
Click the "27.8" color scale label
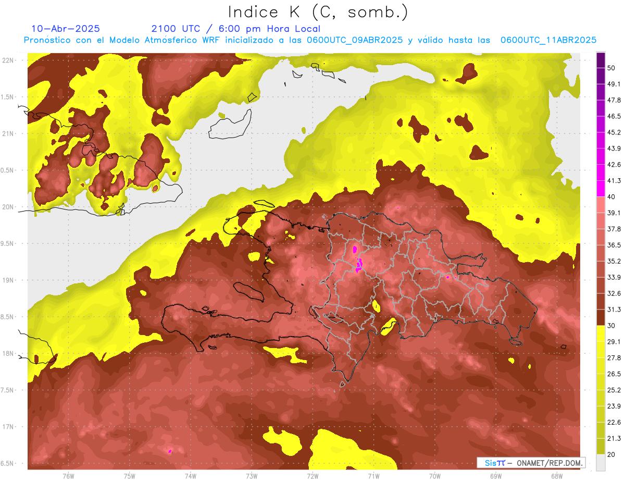(614, 357)
